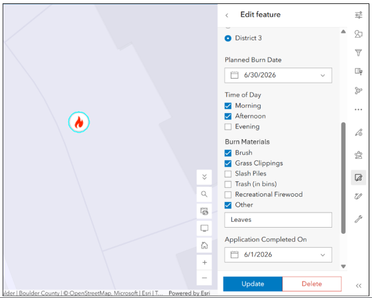Viewport: 372px width, 298px height.
Task: Enable the Evening time checkbox
Action: pyautogui.click(x=228, y=126)
